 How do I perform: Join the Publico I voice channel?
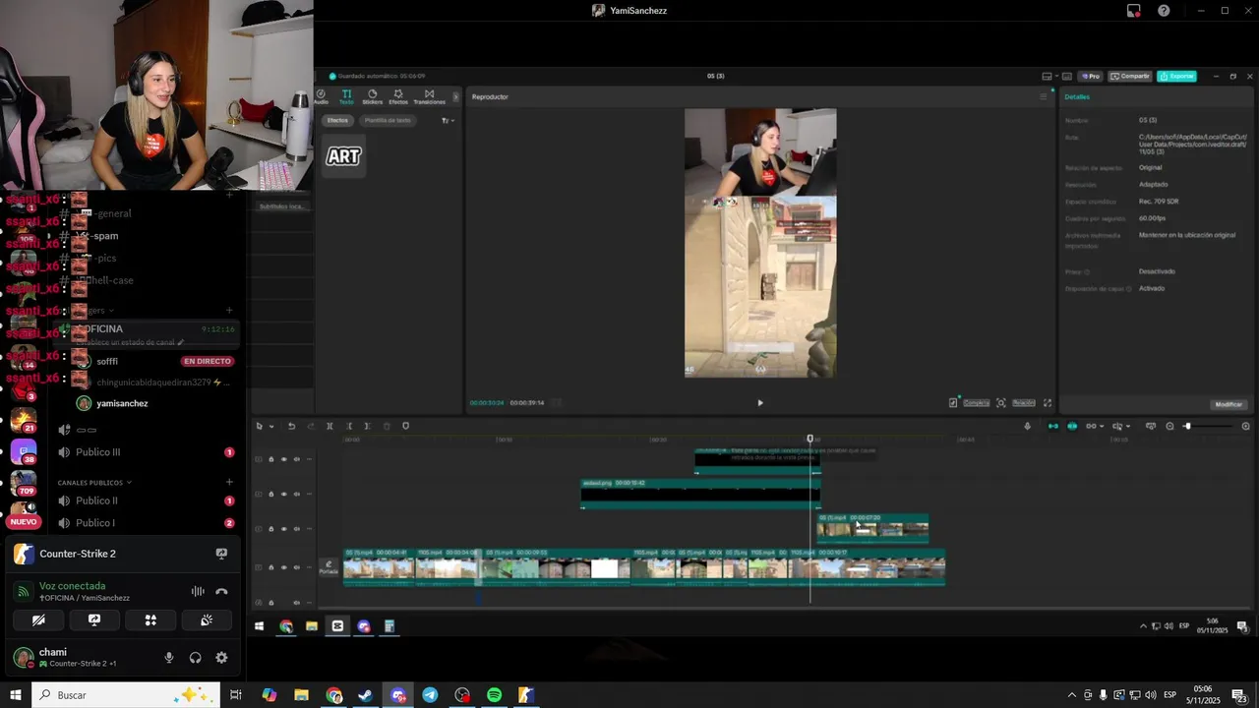click(x=95, y=523)
